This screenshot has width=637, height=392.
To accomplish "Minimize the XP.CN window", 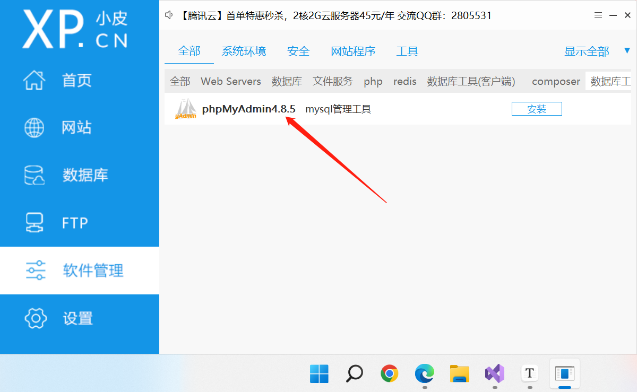I will (613, 16).
